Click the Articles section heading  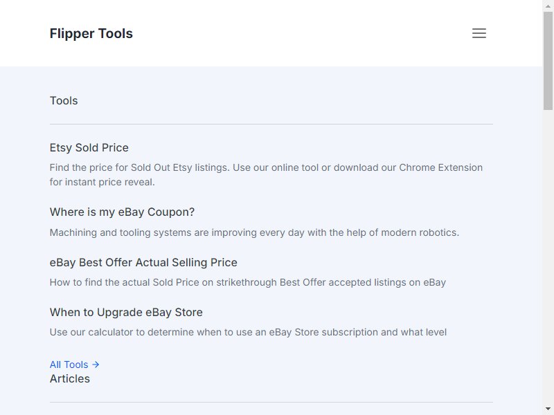[70, 378]
